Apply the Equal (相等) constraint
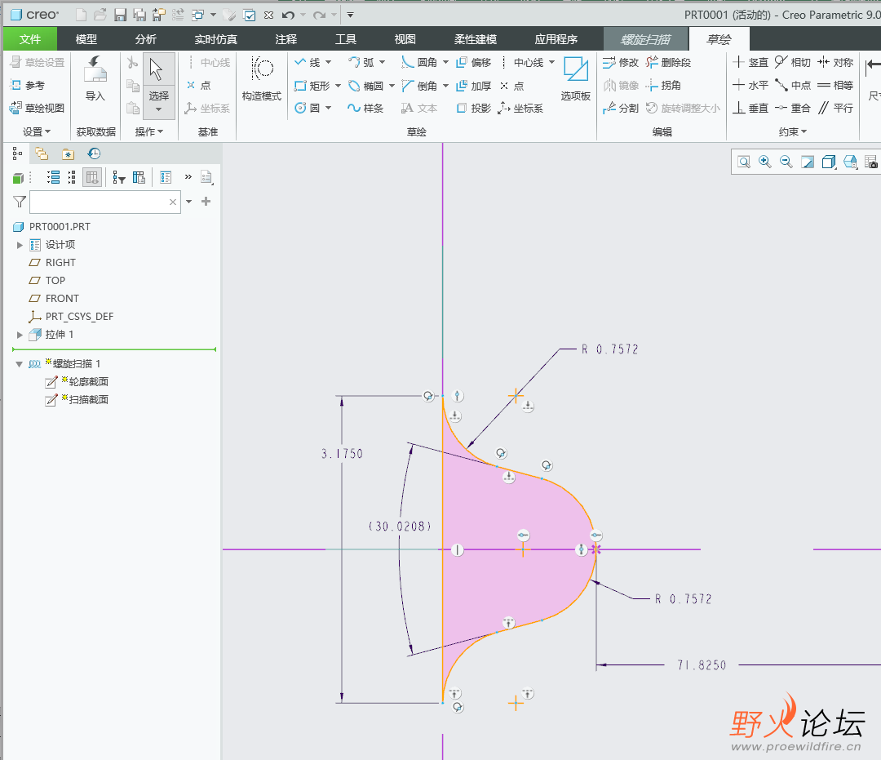 pyautogui.click(x=835, y=86)
